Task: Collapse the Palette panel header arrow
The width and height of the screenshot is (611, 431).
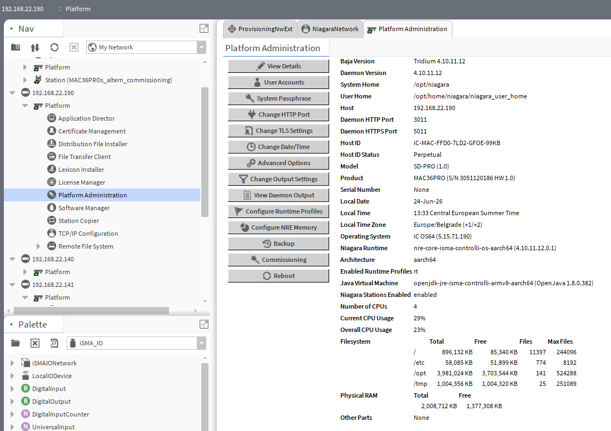Action: point(11,325)
